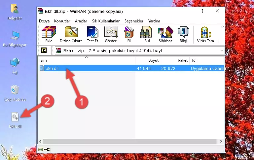
Task: Click the WinRAR title bar app icon
Action: pos(41,11)
